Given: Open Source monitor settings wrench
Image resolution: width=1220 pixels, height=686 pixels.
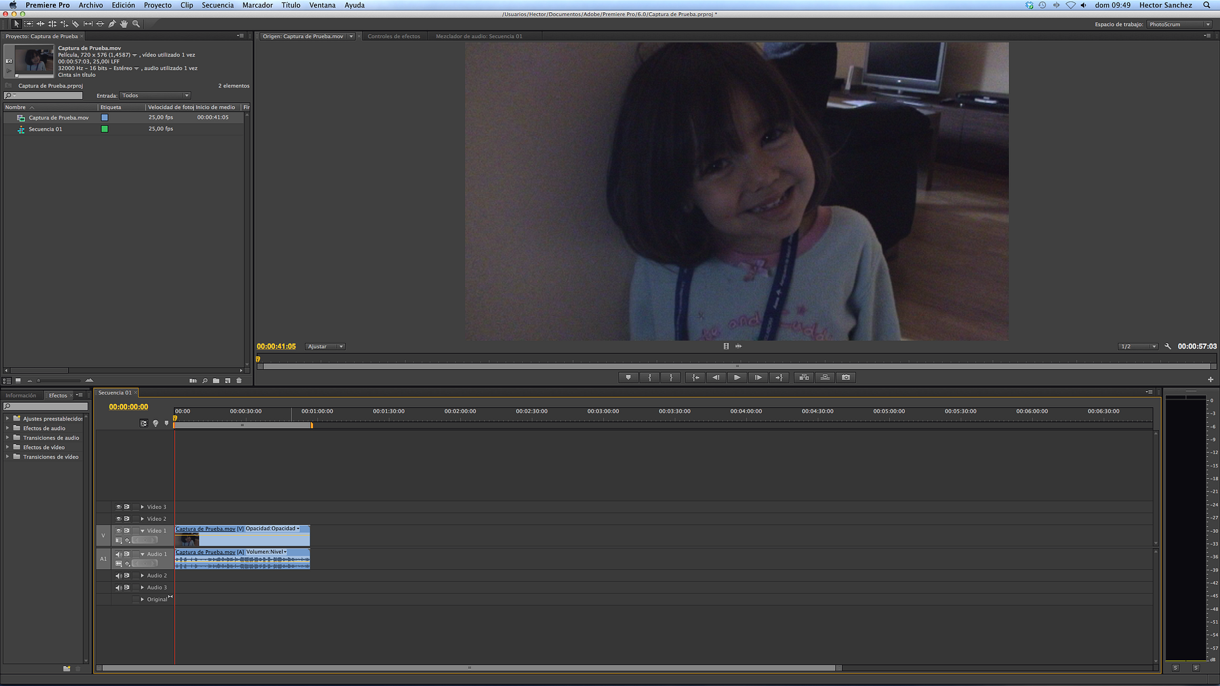Looking at the screenshot, I should (1168, 346).
